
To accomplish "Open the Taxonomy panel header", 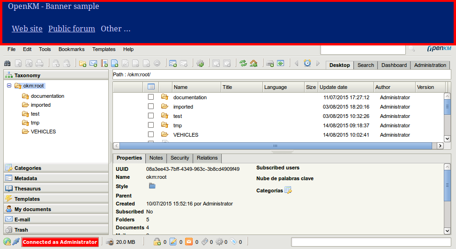I will point(56,75).
